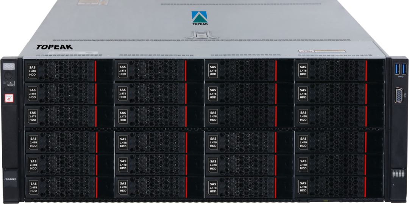Click the VGA connector port
The height and width of the screenshot is (204, 409).
(x=399, y=95)
